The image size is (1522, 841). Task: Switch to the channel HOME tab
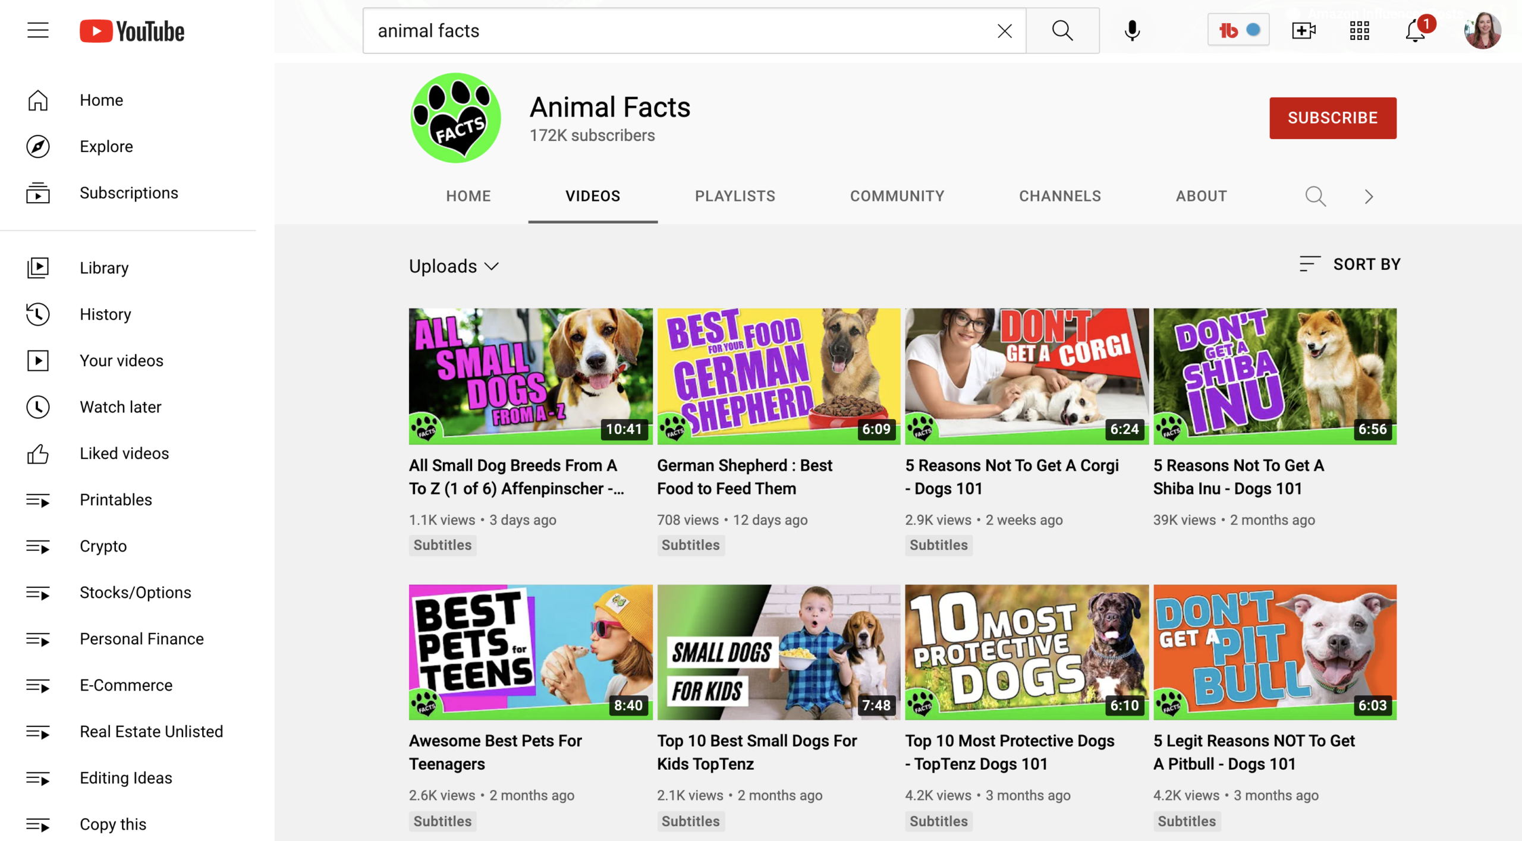tap(468, 196)
